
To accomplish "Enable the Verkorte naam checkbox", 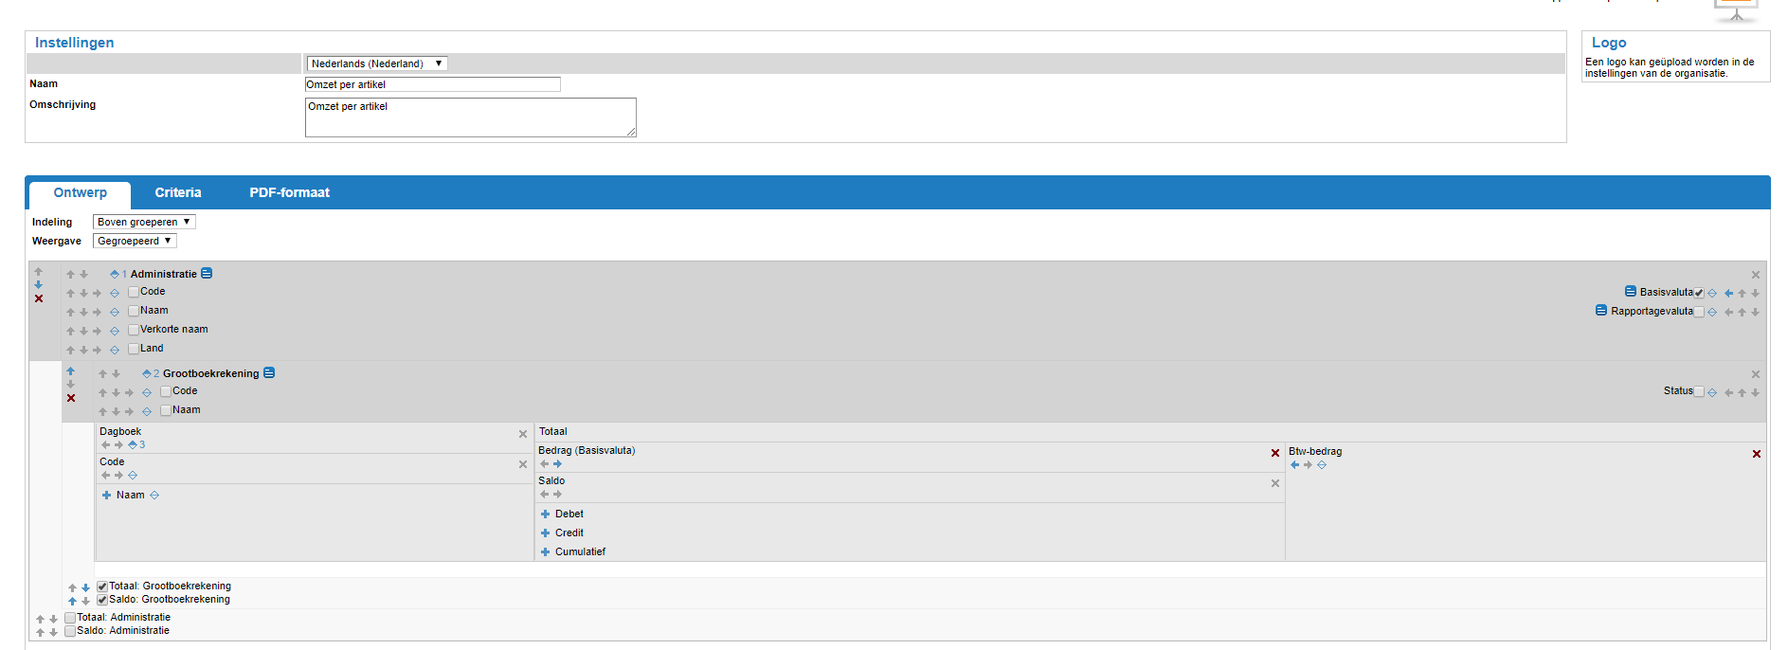I will [x=134, y=330].
